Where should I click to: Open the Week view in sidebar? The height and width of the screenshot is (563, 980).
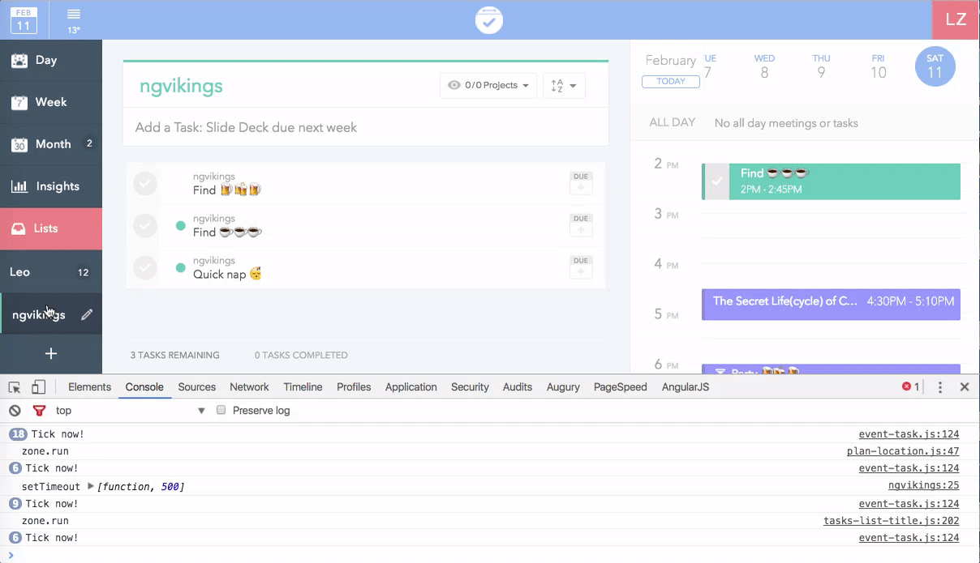pos(51,102)
